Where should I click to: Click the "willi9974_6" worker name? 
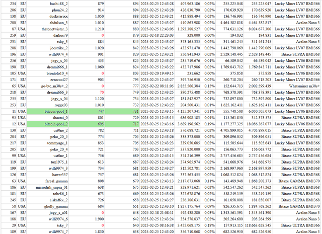click(58, 219)
